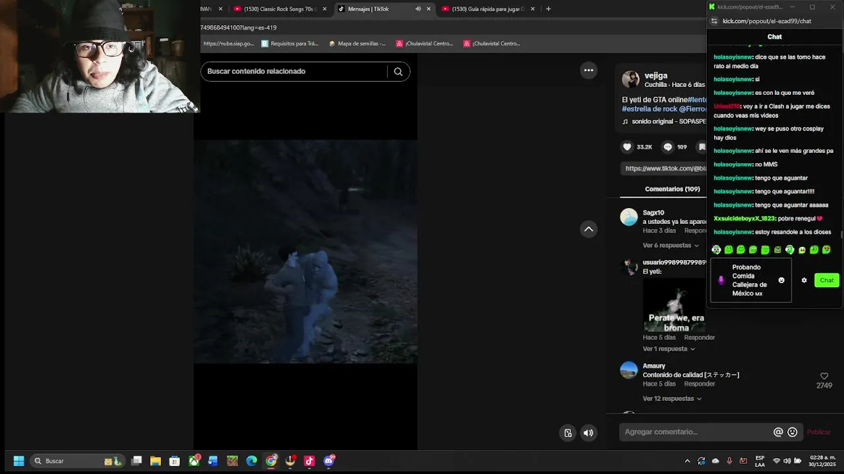
Task: Open the Comentarios (109) tab
Action: pos(673,189)
